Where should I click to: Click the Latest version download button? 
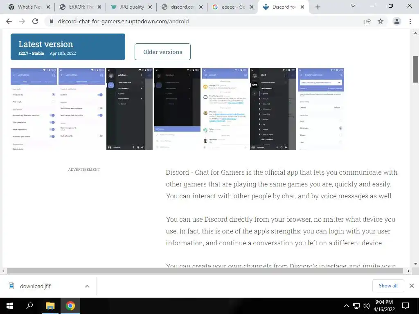tap(68, 47)
